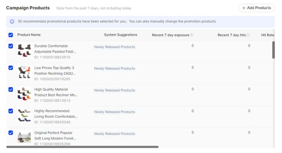The image size is (282, 153).
Task: Deselect the Highly Recommended Living Room checkbox
Action: point(11,111)
